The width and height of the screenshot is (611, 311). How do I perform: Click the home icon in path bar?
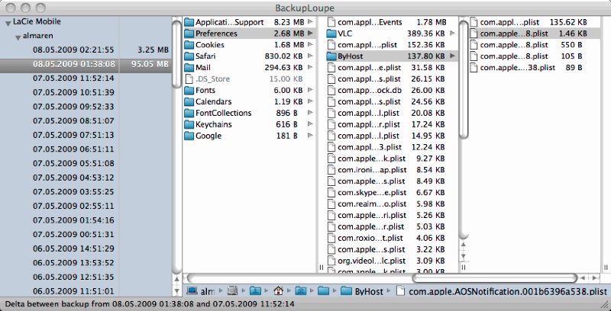pos(278,290)
